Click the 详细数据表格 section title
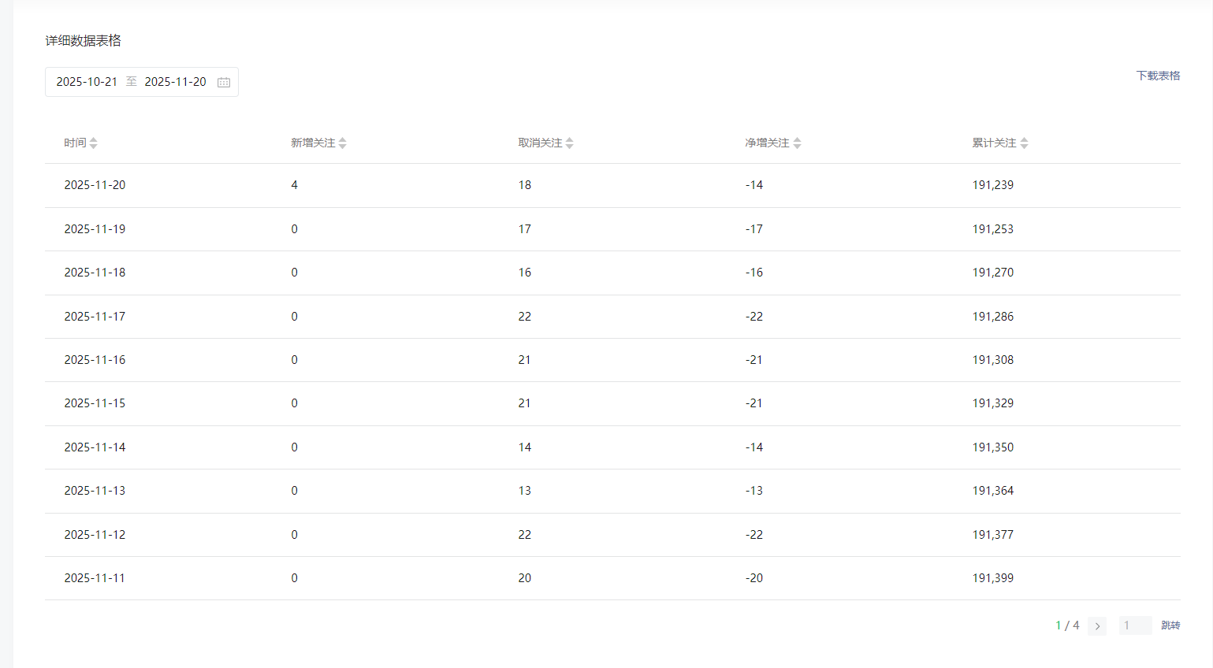The height and width of the screenshot is (668, 1213). coord(83,41)
